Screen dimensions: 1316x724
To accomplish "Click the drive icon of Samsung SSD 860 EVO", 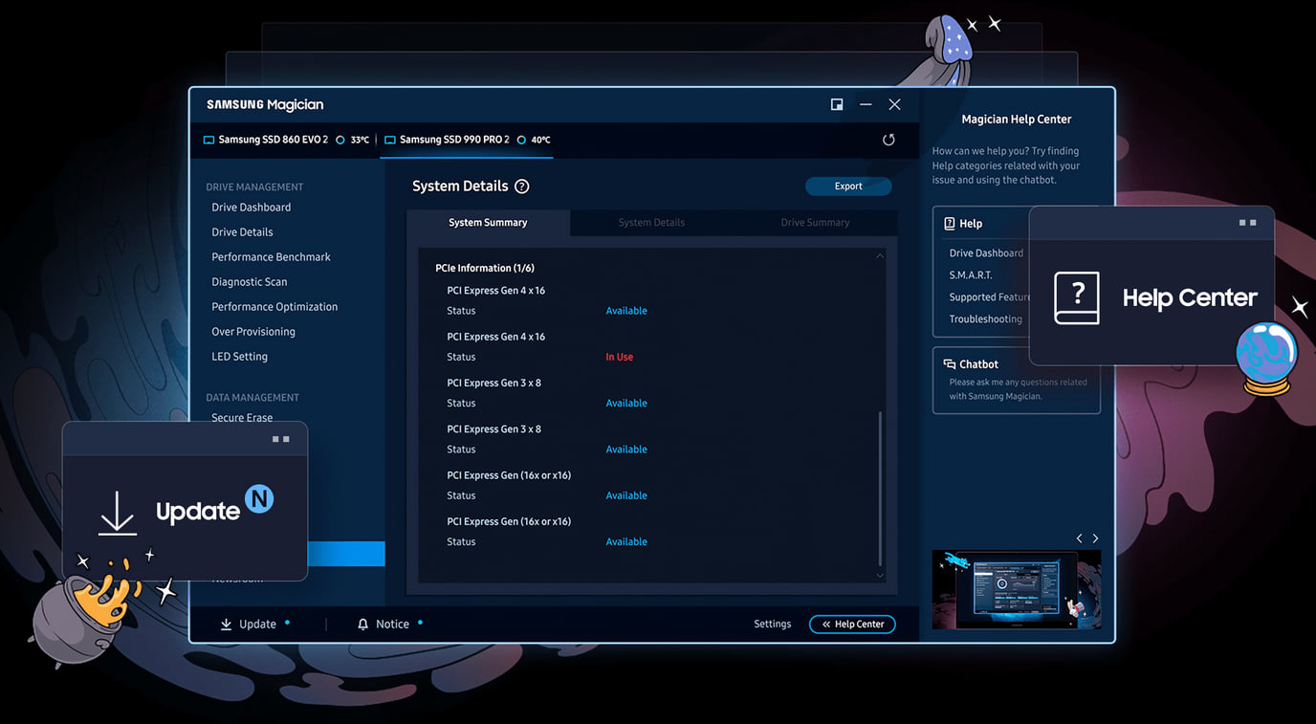I will [209, 140].
